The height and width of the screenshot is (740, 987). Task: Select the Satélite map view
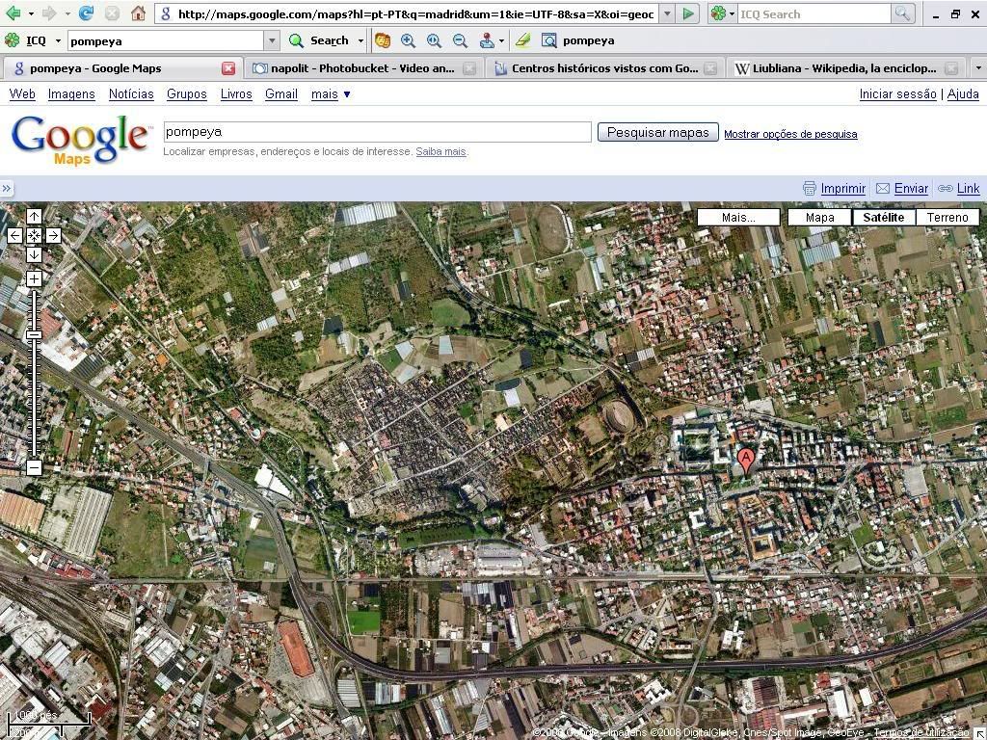pyautogui.click(x=883, y=218)
